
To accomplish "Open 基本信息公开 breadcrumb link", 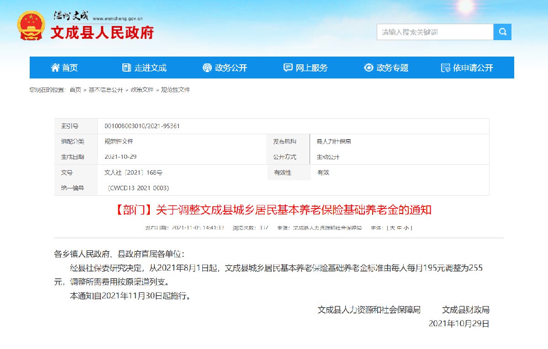I will (106, 90).
